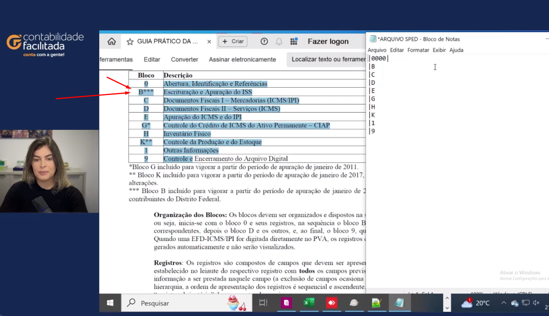
Task: Click the Pesquisar taskbar search box
Action: [186, 303]
